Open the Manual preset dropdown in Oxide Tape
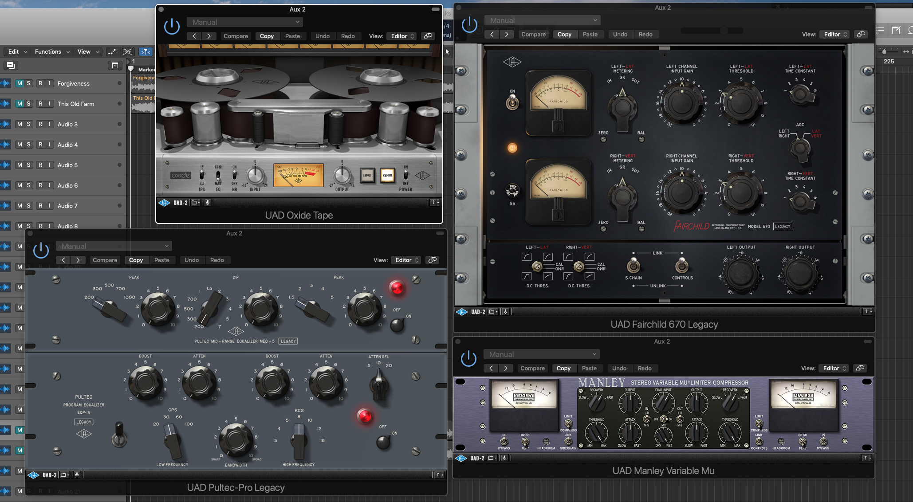The image size is (913, 502). [x=245, y=22]
